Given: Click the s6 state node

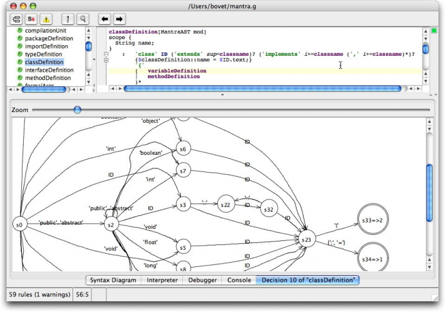Looking at the screenshot, I should pyautogui.click(x=183, y=149).
